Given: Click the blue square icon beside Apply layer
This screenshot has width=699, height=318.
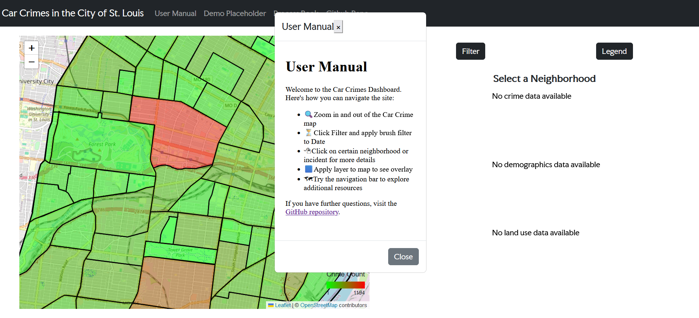Looking at the screenshot, I should point(308,169).
